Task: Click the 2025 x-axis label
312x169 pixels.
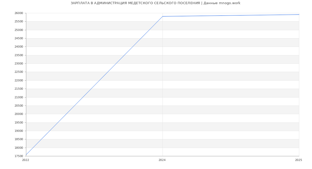Action: [298, 160]
